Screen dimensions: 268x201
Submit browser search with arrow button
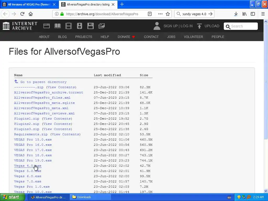click(211, 14)
